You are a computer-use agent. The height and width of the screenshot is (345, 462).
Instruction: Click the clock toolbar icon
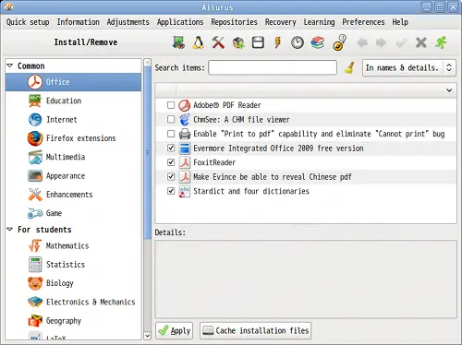point(298,42)
